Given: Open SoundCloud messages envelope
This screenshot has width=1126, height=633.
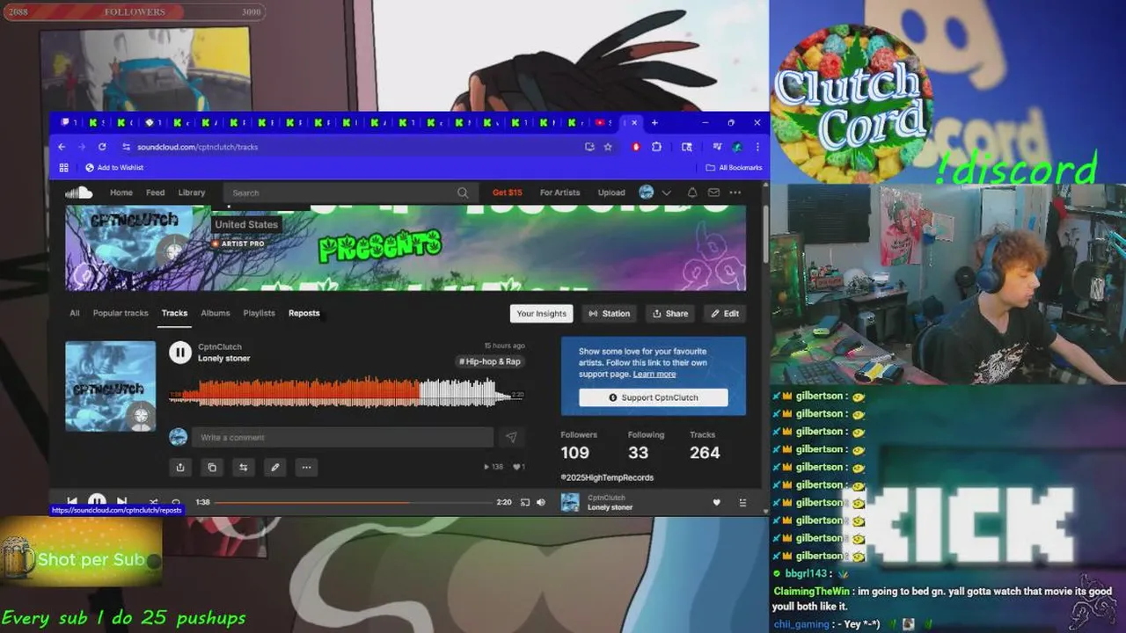Looking at the screenshot, I should [x=713, y=193].
